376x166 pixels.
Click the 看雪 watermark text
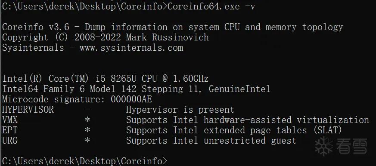pyautogui.click(x=351, y=146)
